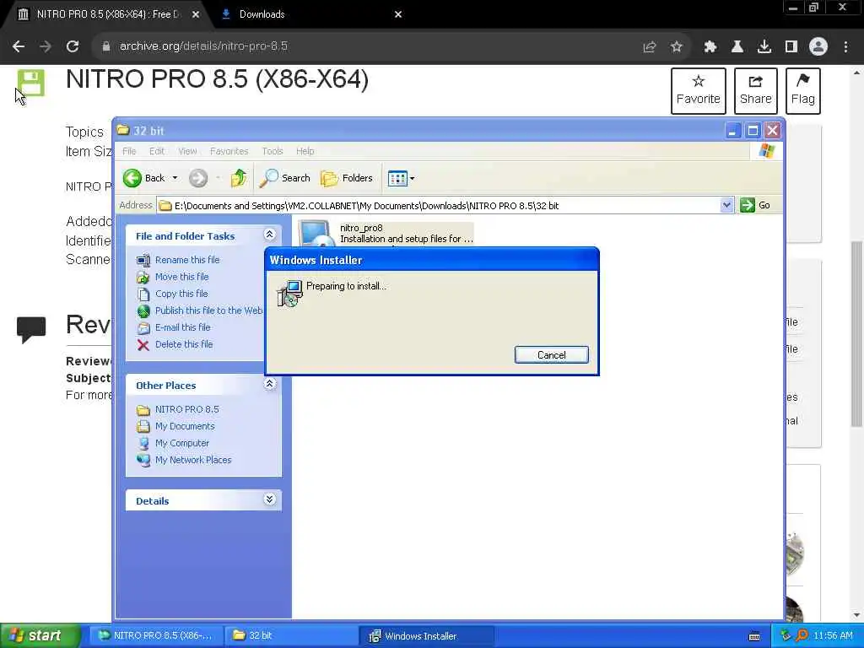Open the Help menu in Explorer
The height and width of the screenshot is (648, 864).
pyautogui.click(x=305, y=151)
